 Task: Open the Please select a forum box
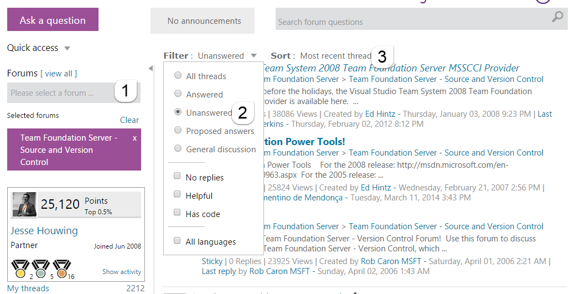click(x=74, y=93)
